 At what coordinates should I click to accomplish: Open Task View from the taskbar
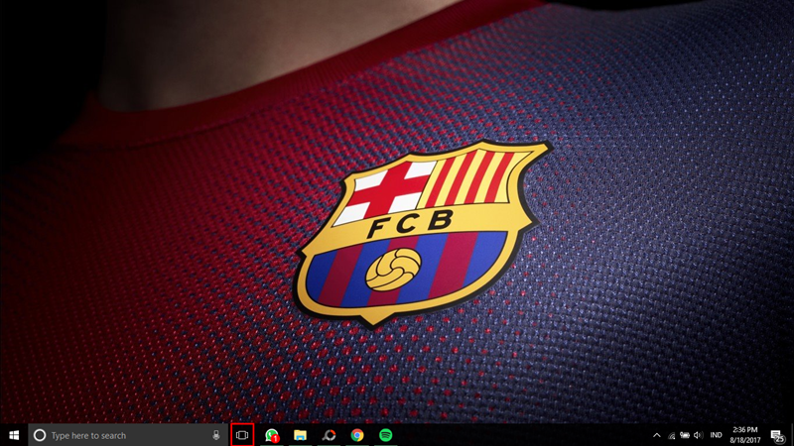click(x=242, y=435)
